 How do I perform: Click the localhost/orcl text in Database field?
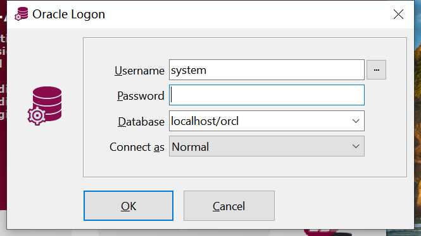pyautogui.click(x=204, y=121)
